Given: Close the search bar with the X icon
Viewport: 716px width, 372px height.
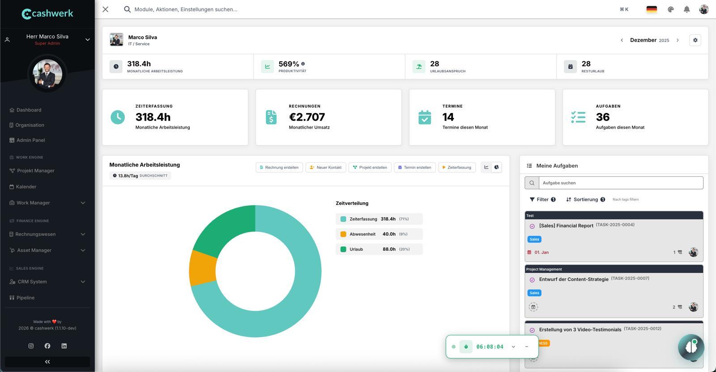Looking at the screenshot, I should click(106, 9).
